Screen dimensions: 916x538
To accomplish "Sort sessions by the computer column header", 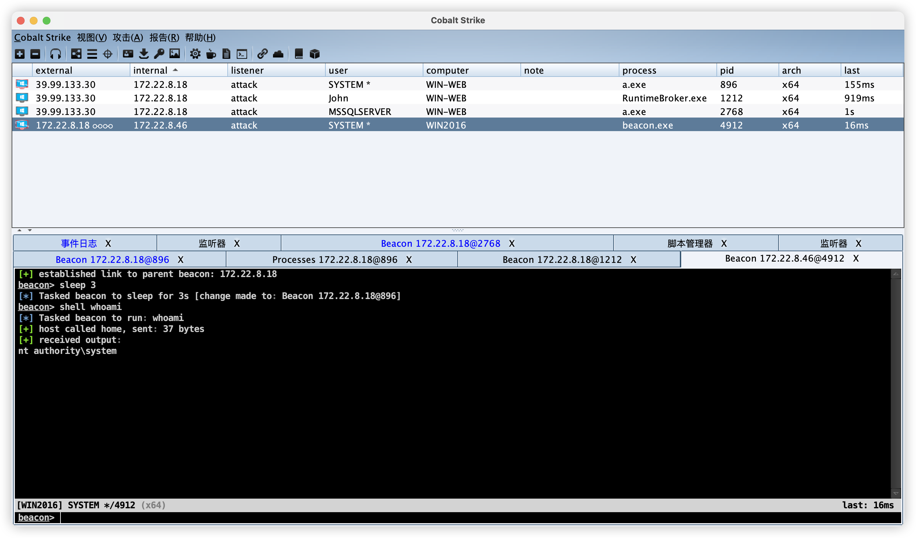I will 472,70.
